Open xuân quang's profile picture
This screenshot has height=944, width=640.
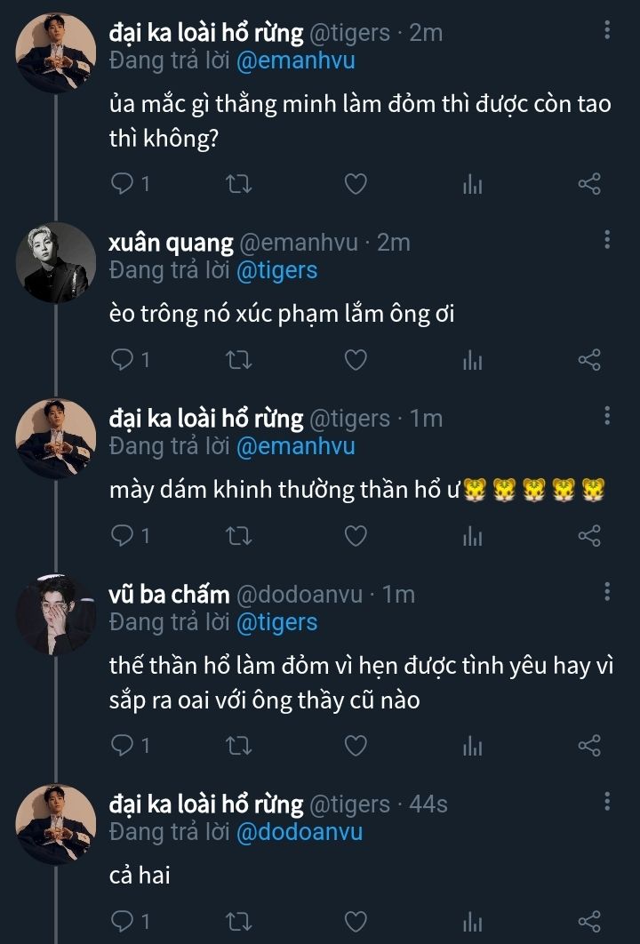click(56, 262)
